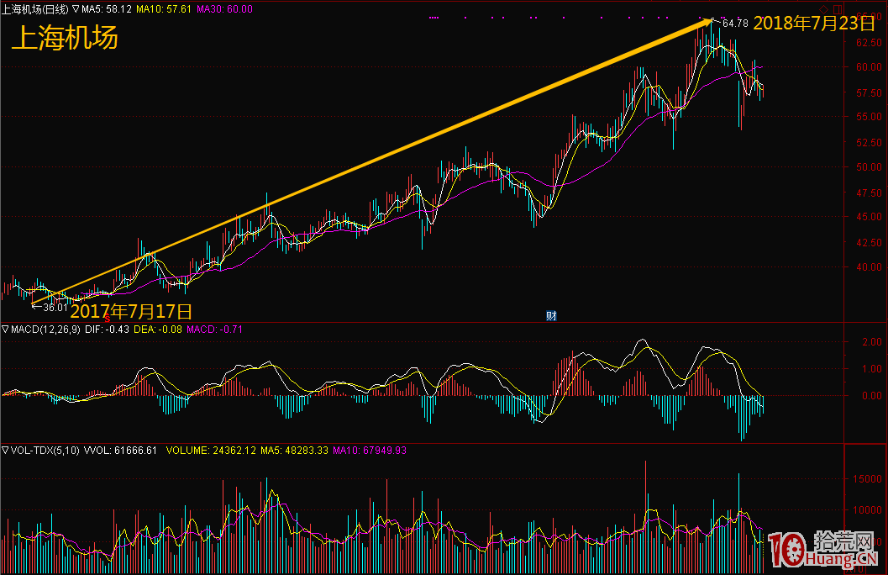
Task: Select the VOLUME: 24362.12 value
Action: tap(211, 451)
